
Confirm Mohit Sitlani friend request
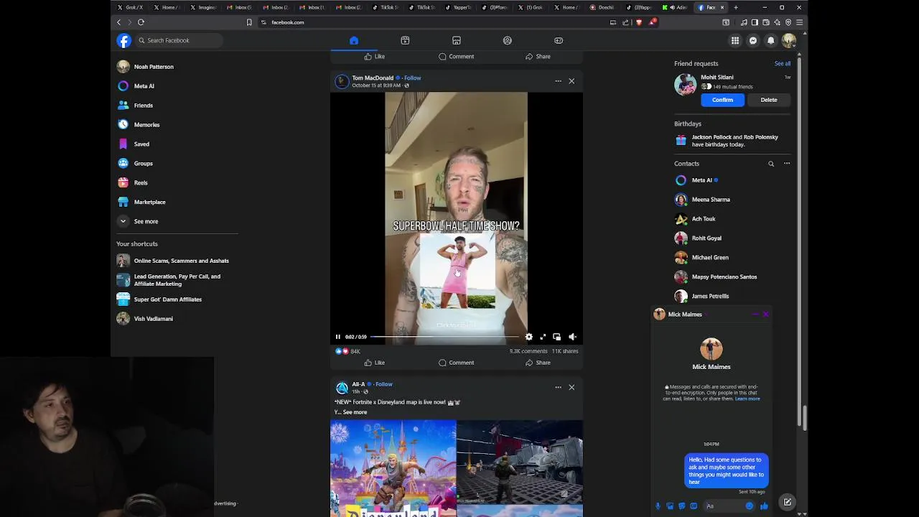722,100
